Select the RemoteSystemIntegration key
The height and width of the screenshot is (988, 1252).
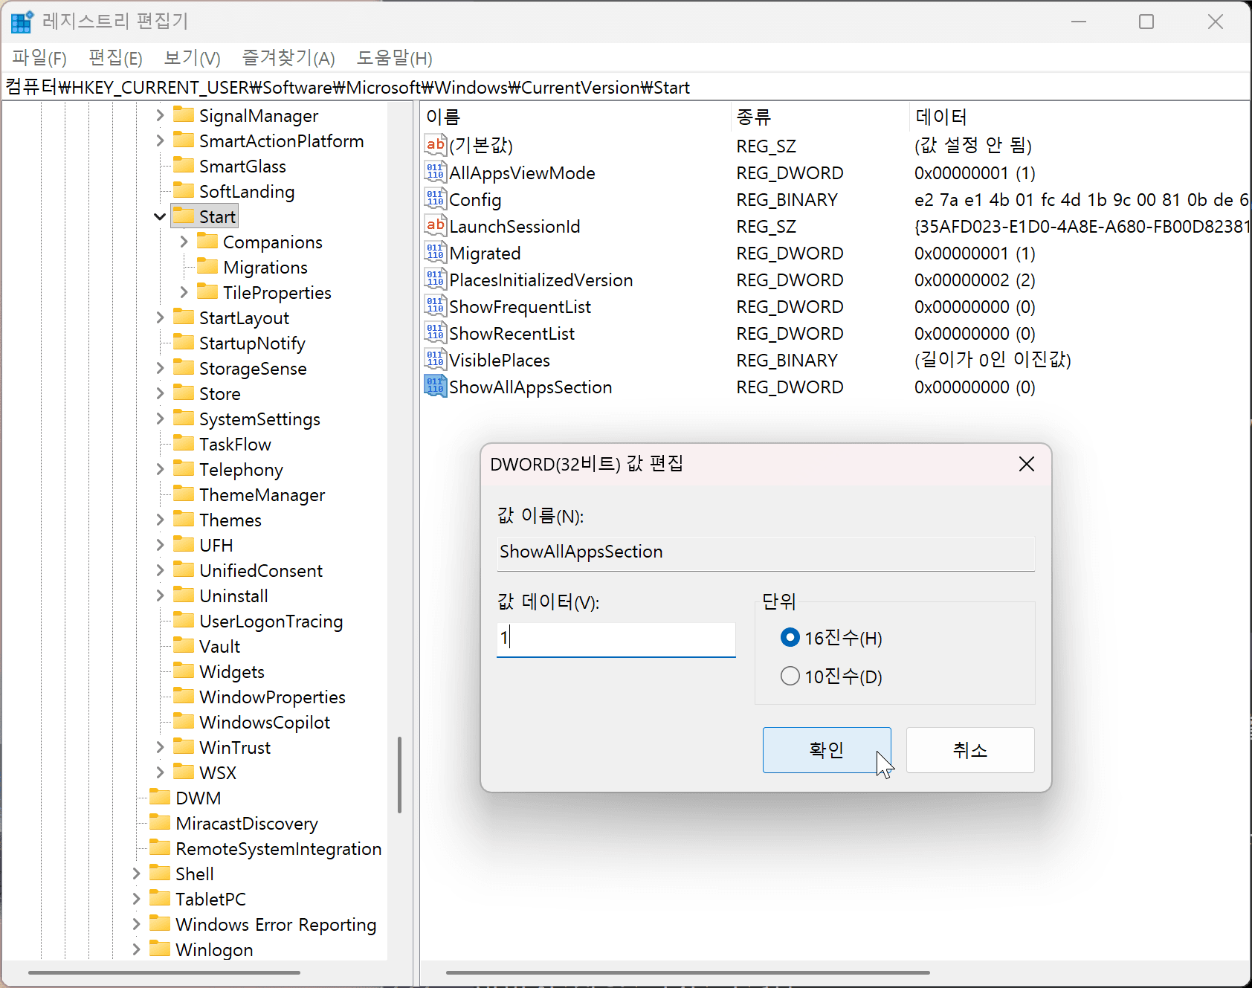pyautogui.click(x=278, y=849)
